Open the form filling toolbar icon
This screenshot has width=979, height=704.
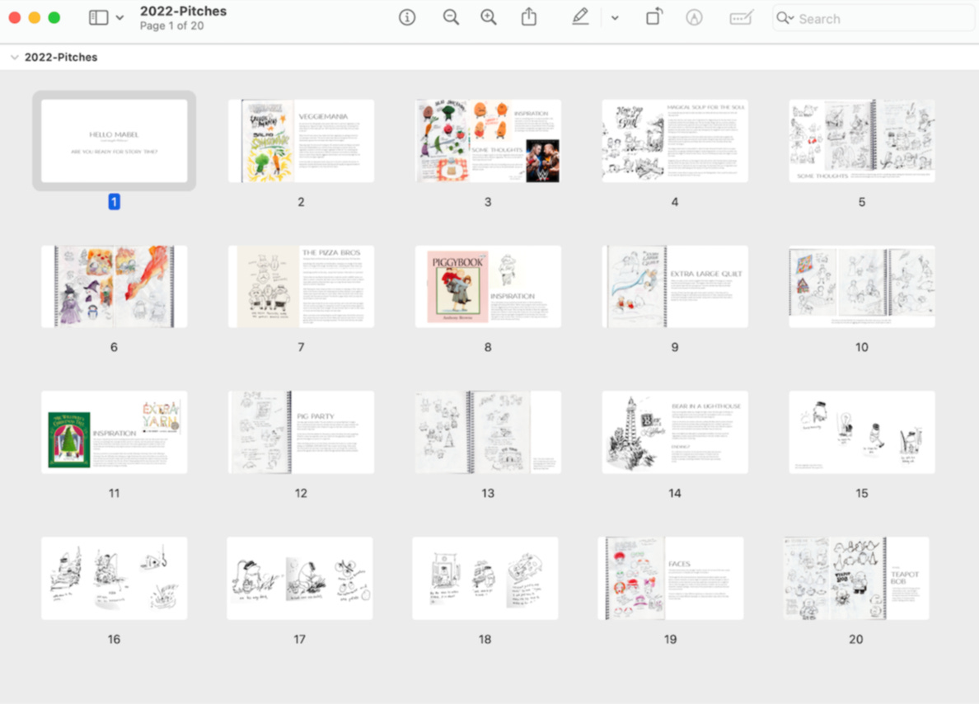tap(741, 17)
